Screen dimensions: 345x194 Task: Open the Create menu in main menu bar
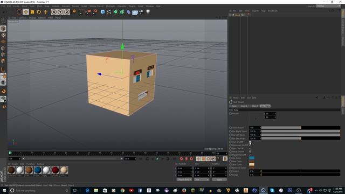[16, 6]
